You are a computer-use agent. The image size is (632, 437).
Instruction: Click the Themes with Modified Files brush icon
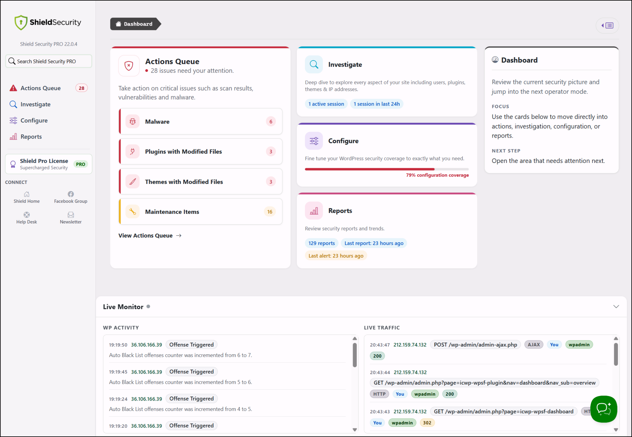tap(133, 181)
